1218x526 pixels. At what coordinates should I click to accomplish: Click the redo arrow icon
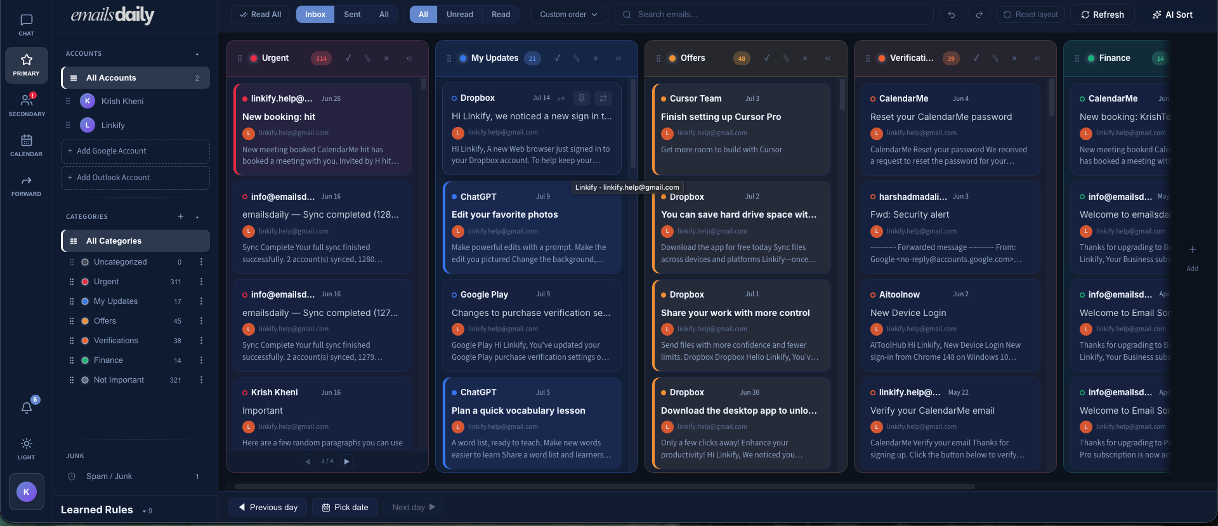coord(979,15)
